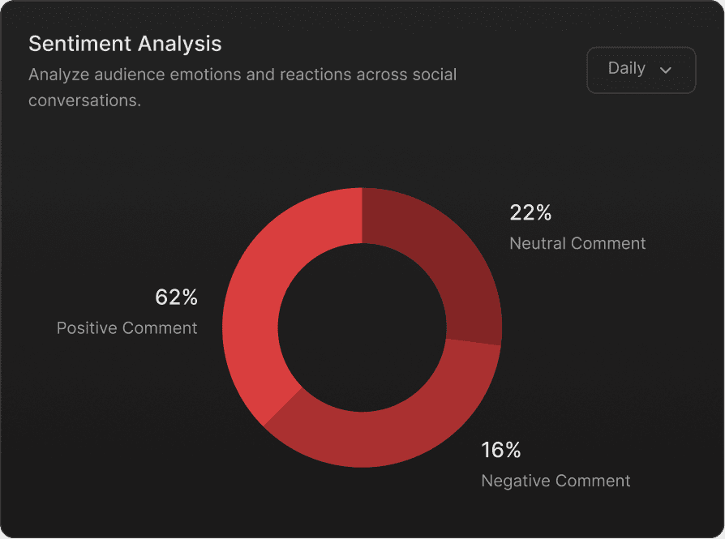Screen dimensions: 725x539
Task: Click the 16% value label
Action: pos(500,450)
